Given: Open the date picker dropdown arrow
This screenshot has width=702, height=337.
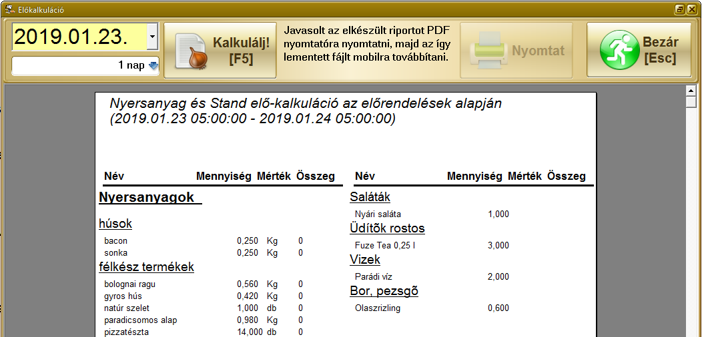Looking at the screenshot, I should click(x=152, y=37).
